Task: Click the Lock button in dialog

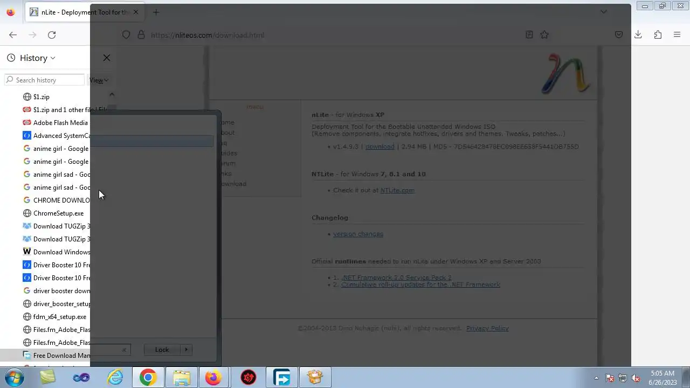Action: tap(162, 350)
